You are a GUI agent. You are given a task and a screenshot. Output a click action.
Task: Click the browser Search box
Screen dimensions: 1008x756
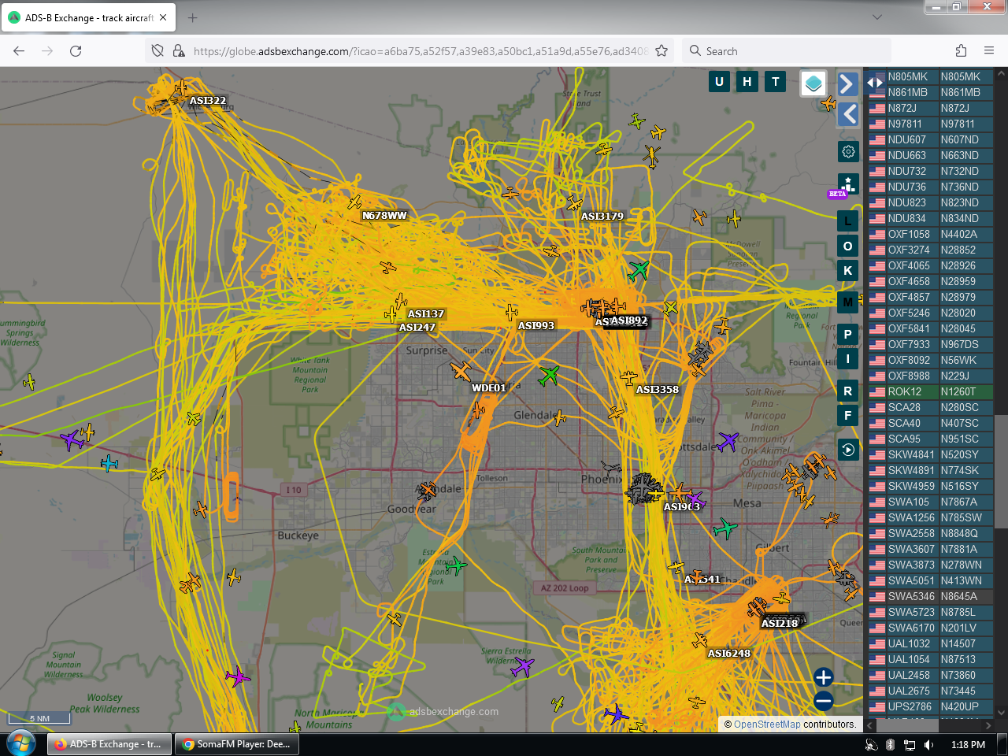787,51
